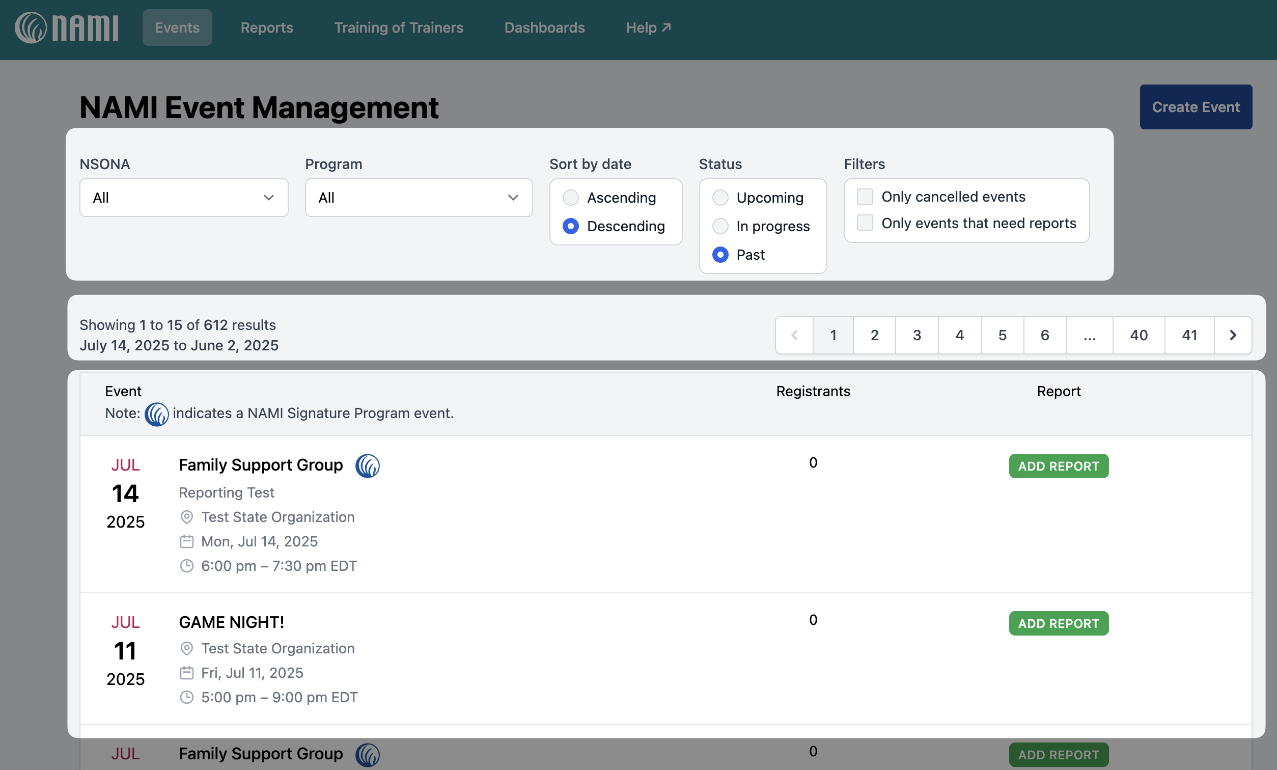
Task: Choose In progress status
Action: [720, 226]
